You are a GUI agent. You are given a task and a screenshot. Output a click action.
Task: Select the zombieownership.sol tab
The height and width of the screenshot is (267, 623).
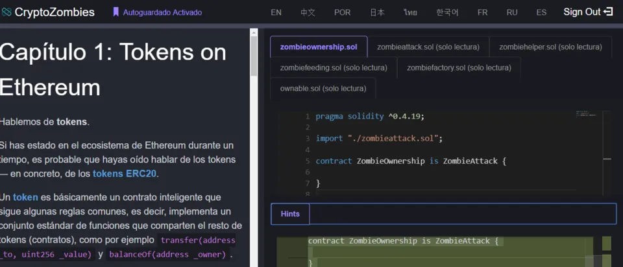click(x=319, y=47)
